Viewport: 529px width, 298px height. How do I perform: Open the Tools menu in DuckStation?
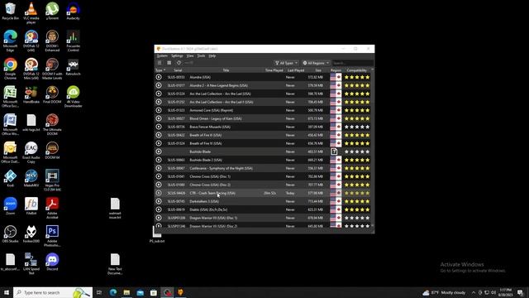tap(201, 55)
